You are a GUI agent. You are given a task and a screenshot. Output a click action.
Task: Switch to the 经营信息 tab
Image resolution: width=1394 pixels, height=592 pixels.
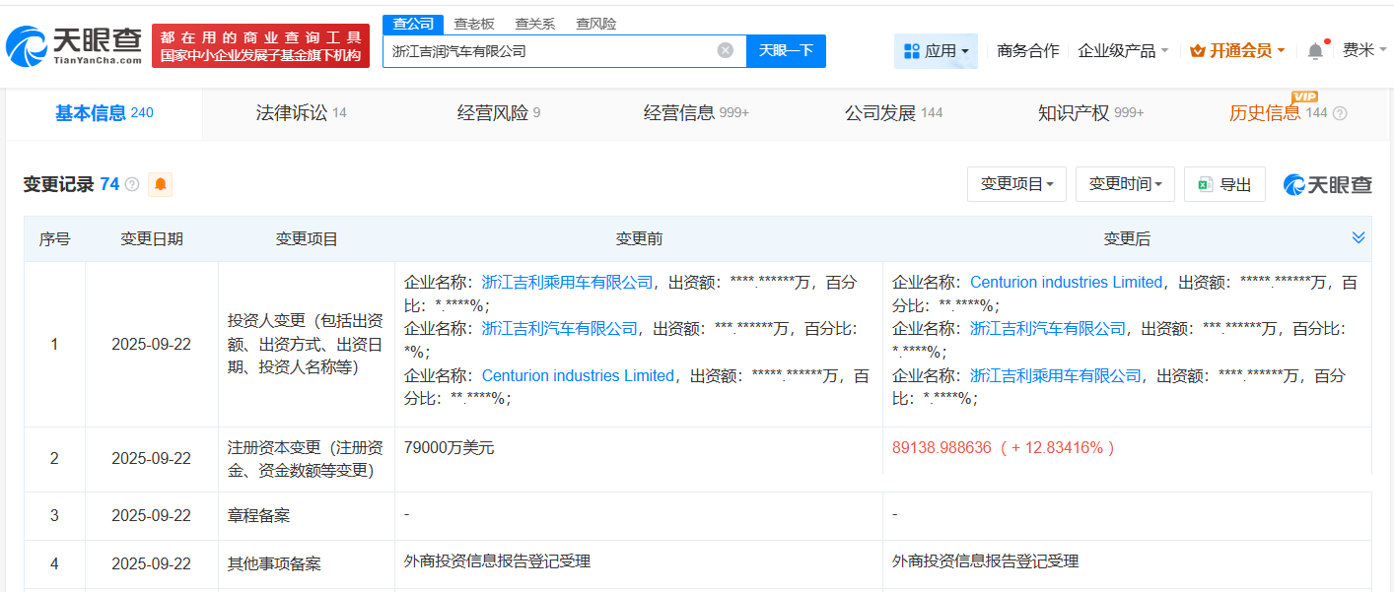click(696, 113)
